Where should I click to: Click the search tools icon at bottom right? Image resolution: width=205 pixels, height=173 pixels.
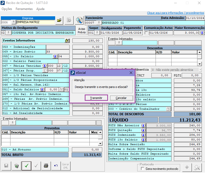pos(197,167)
